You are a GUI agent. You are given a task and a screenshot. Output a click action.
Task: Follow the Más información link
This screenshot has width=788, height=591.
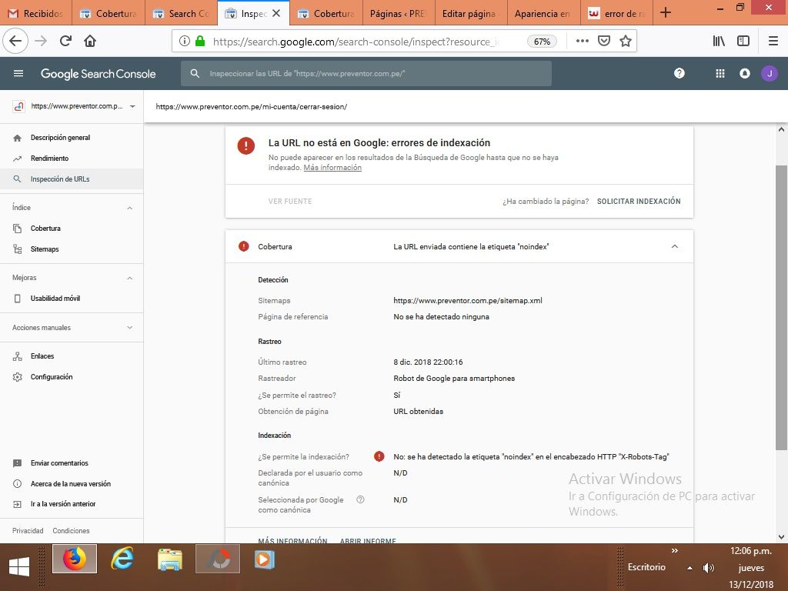[332, 167]
